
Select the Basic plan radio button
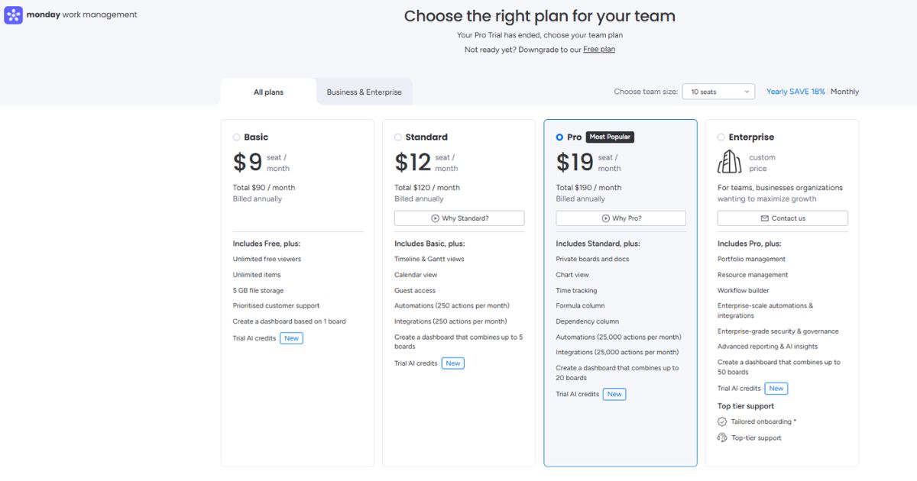(237, 137)
